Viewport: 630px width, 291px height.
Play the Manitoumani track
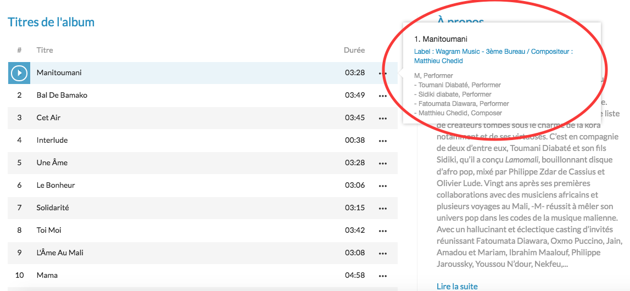[x=19, y=73]
